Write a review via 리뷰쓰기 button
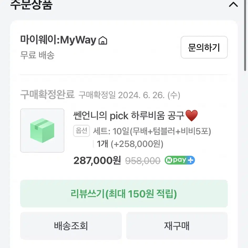Viewport: 248px width, 248px height. point(124,194)
